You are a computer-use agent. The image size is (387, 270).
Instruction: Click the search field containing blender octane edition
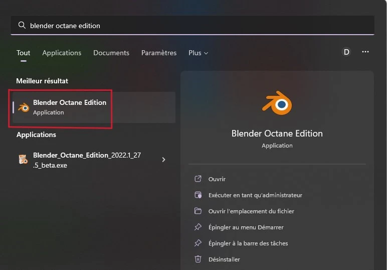[192, 25]
